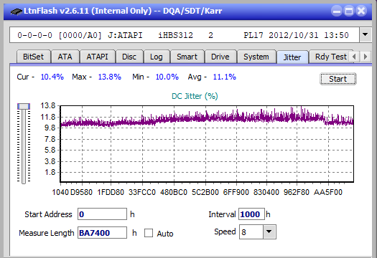Open the Speed dropdown list
The width and height of the screenshot is (377, 258).
269,231
